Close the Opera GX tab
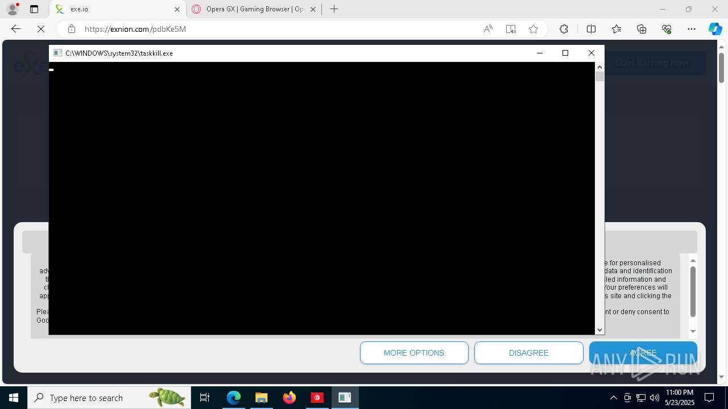 tap(313, 9)
